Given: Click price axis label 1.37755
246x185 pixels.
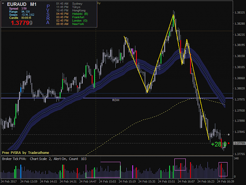Looking at the screenshot, I should 240,154.
